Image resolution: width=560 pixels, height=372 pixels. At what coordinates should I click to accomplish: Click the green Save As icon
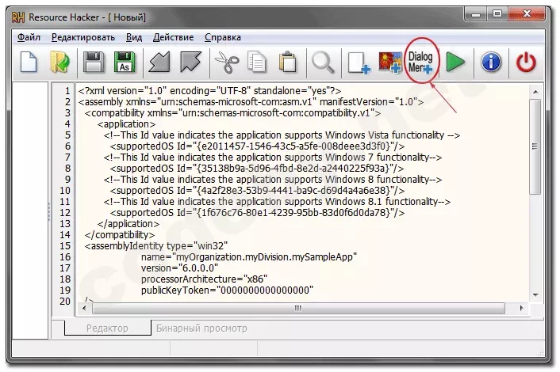point(125,63)
